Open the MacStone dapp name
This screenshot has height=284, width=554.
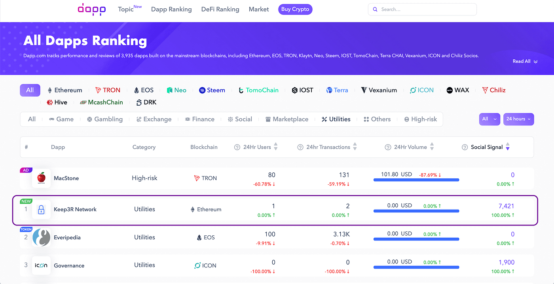[66, 178]
